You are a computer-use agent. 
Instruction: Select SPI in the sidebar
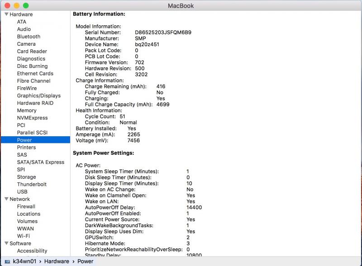(x=21, y=170)
